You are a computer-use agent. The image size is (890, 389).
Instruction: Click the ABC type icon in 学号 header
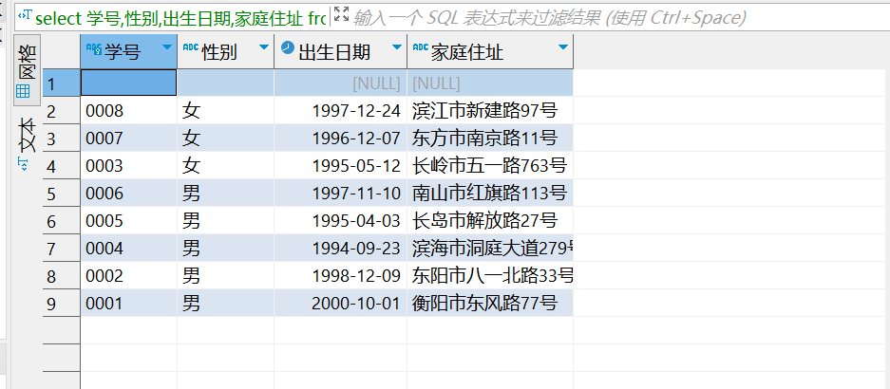94,48
